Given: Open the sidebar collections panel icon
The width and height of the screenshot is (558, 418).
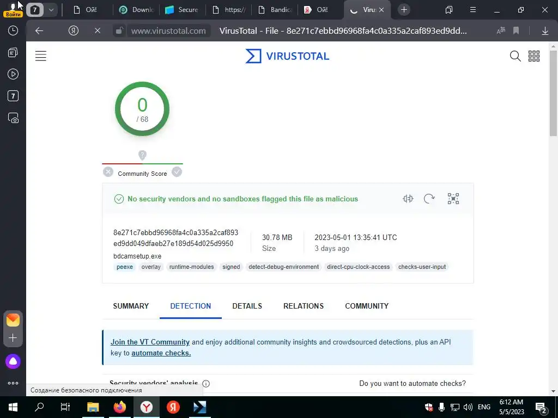Looking at the screenshot, I should coord(13,53).
